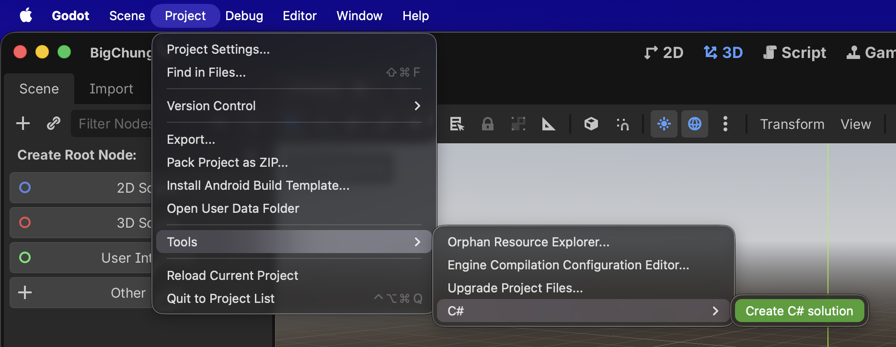Open the Window menu
This screenshot has width=896, height=347.
click(359, 16)
